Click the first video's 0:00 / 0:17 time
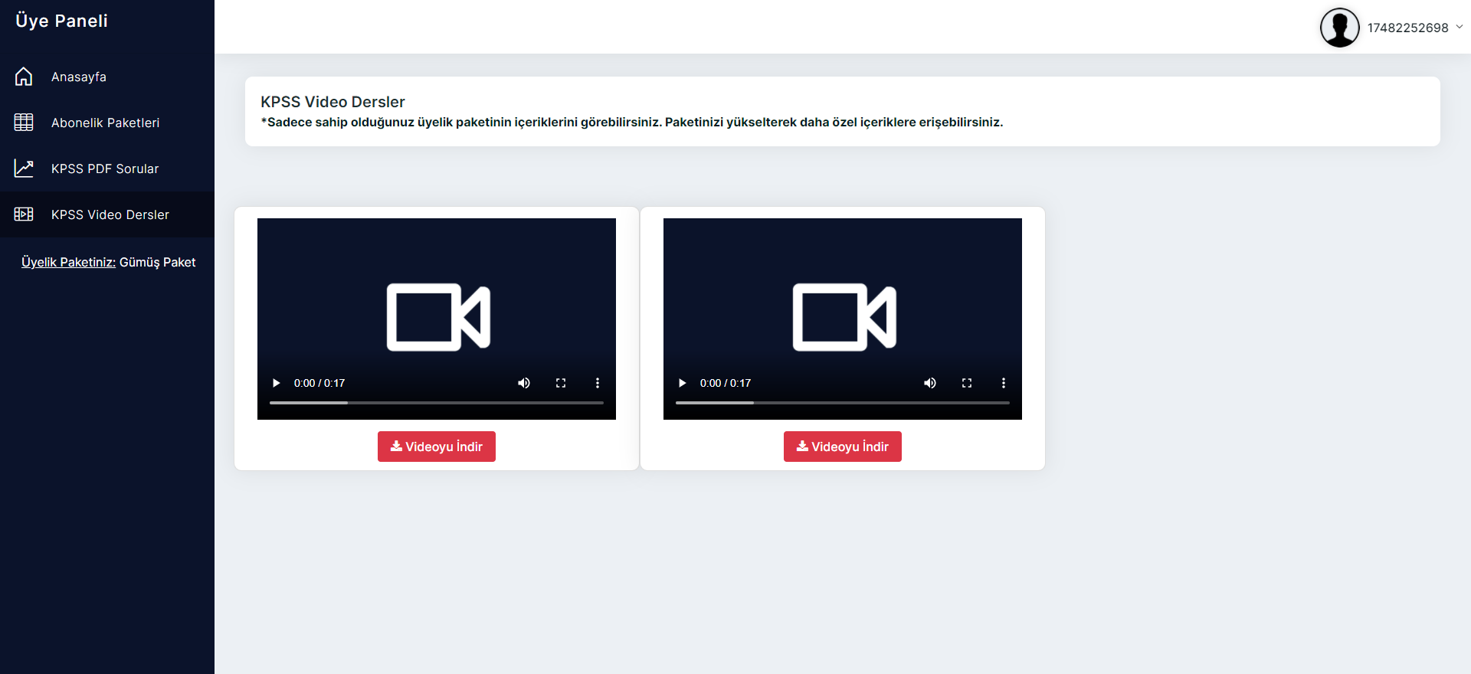 319,383
